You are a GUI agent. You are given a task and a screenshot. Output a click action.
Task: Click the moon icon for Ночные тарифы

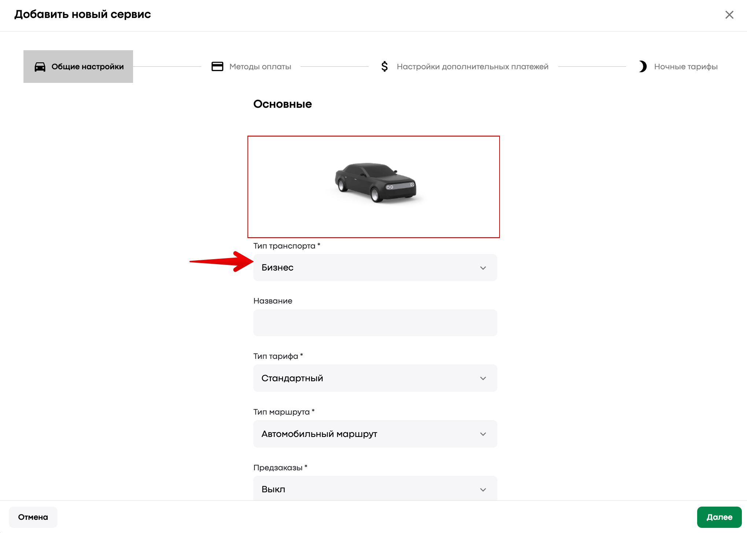point(643,66)
